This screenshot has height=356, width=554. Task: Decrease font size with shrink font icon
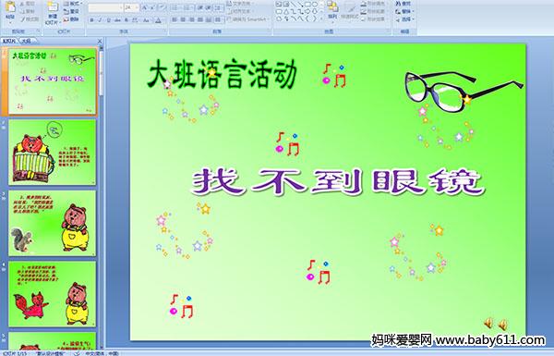point(153,7)
